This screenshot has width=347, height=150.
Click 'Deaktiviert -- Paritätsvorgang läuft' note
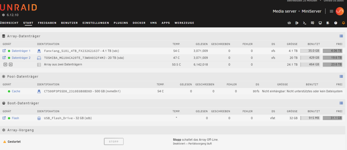click(192, 144)
